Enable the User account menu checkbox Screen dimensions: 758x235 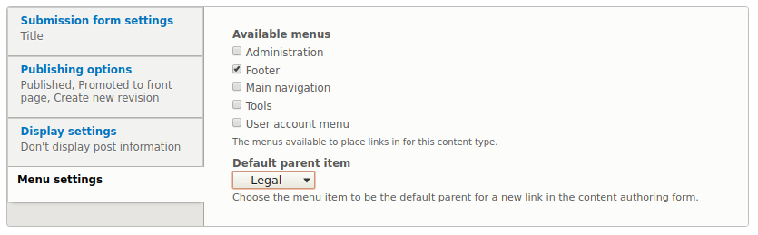click(x=237, y=123)
